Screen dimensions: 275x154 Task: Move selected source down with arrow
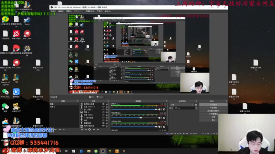pos(98,130)
